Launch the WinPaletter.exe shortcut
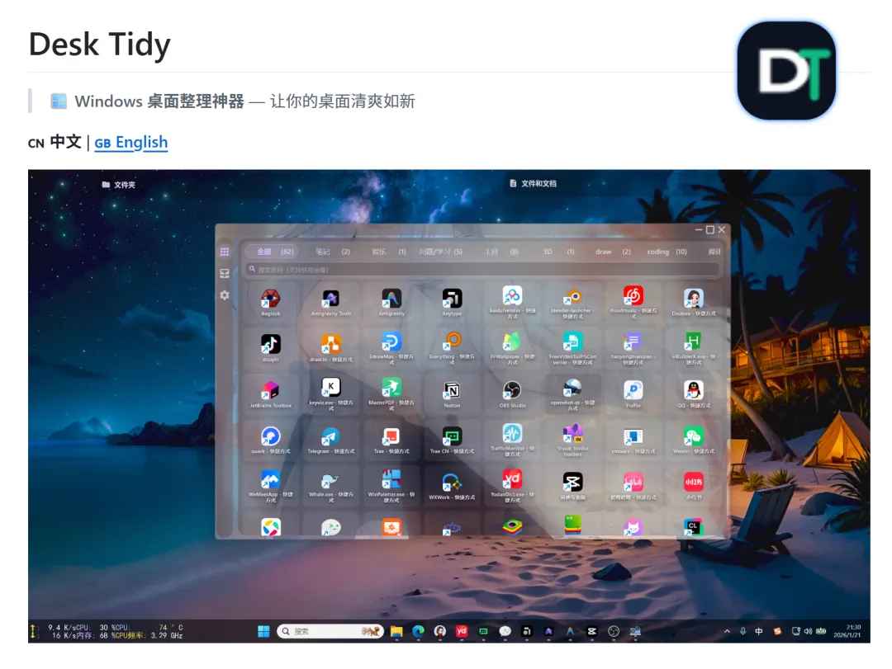The image size is (892, 669). pos(391,480)
